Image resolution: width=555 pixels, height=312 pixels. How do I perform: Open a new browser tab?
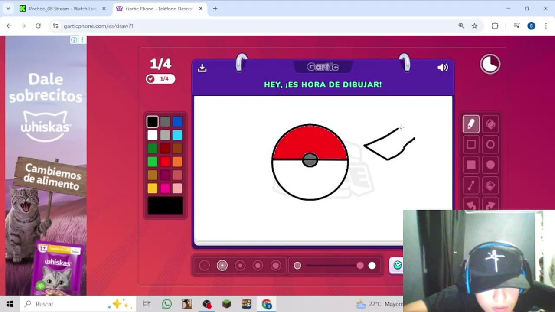215,9
